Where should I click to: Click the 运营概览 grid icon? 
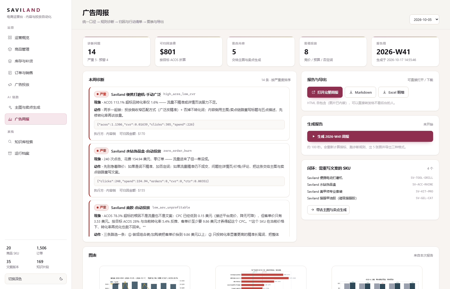[x=10, y=38]
